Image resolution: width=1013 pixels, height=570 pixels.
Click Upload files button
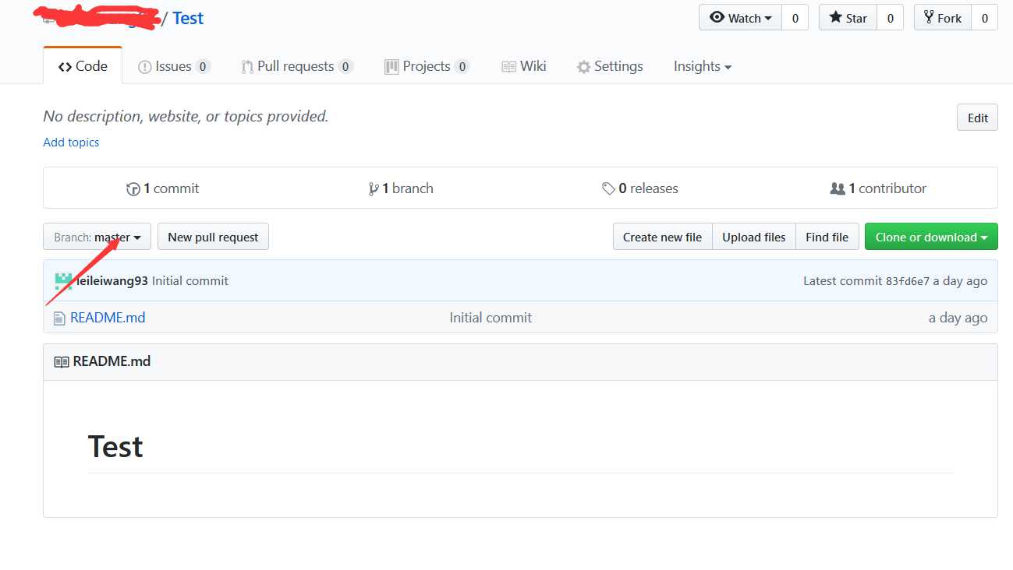pos(753,237)
